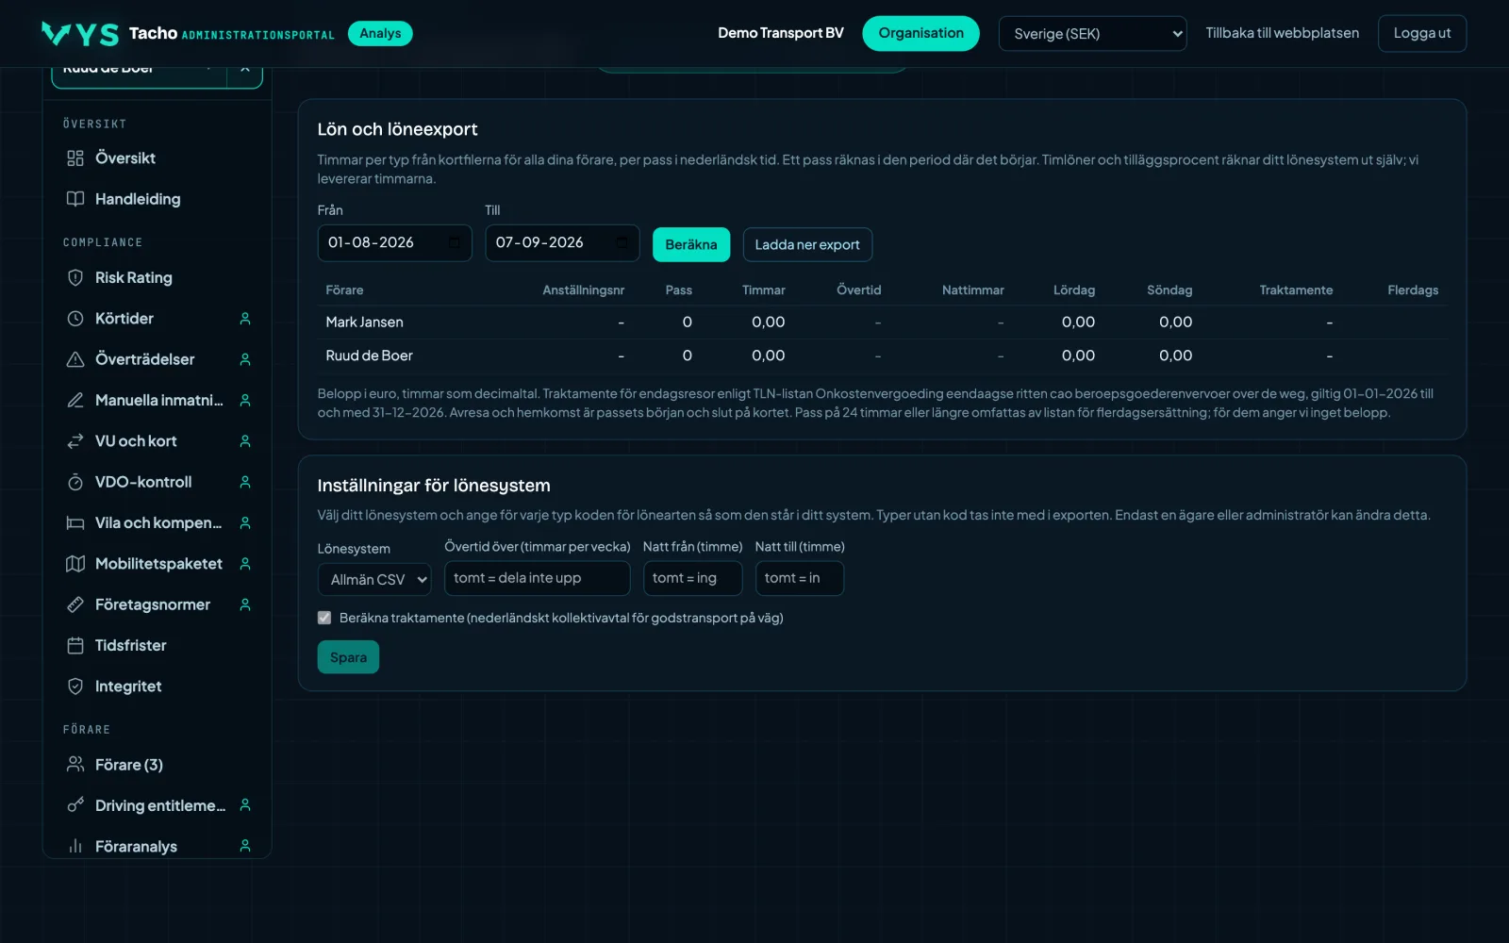Toggle the Beräkna traktamente checkbox

pos(324,618)
